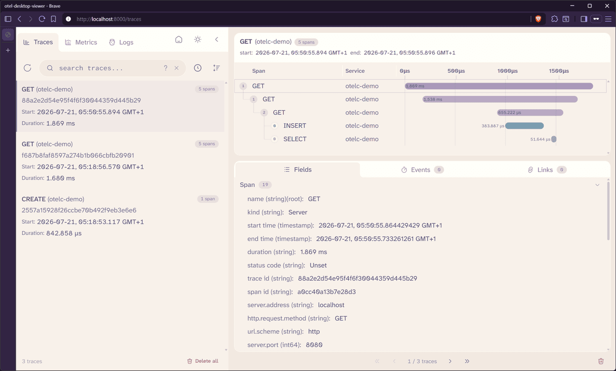
Task: Toggle Brave vertical tabs panel icon
Action: click(8, 19)
